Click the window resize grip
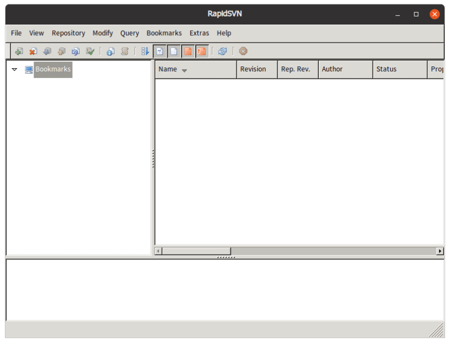The height and width of the screenshot is (343, 450). coord(437,330)
